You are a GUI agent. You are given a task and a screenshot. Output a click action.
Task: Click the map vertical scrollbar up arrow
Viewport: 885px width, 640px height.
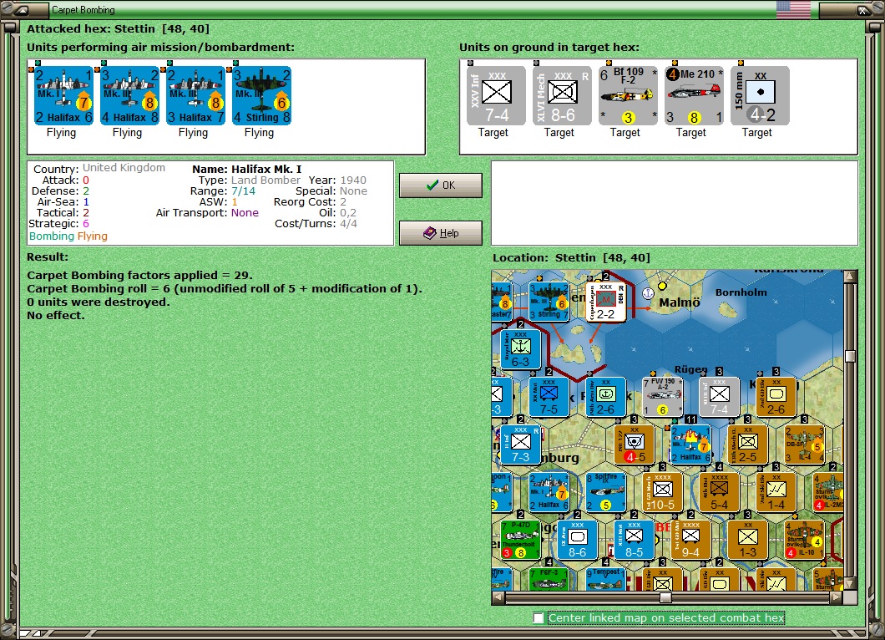pos(850,277)
